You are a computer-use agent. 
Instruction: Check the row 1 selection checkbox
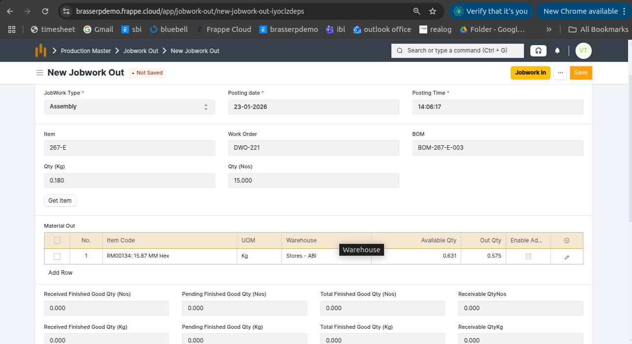(57, 256)
